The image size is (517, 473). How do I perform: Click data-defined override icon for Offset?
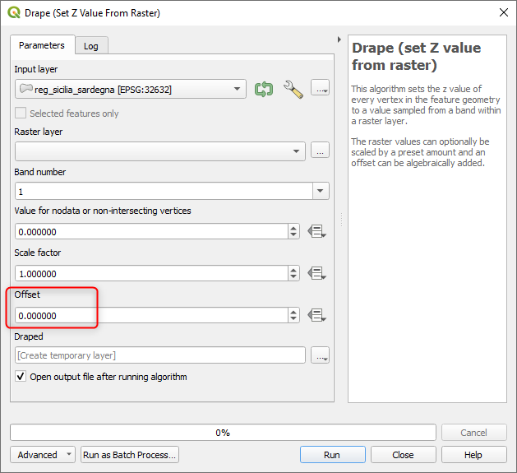(x=317, y=315)
